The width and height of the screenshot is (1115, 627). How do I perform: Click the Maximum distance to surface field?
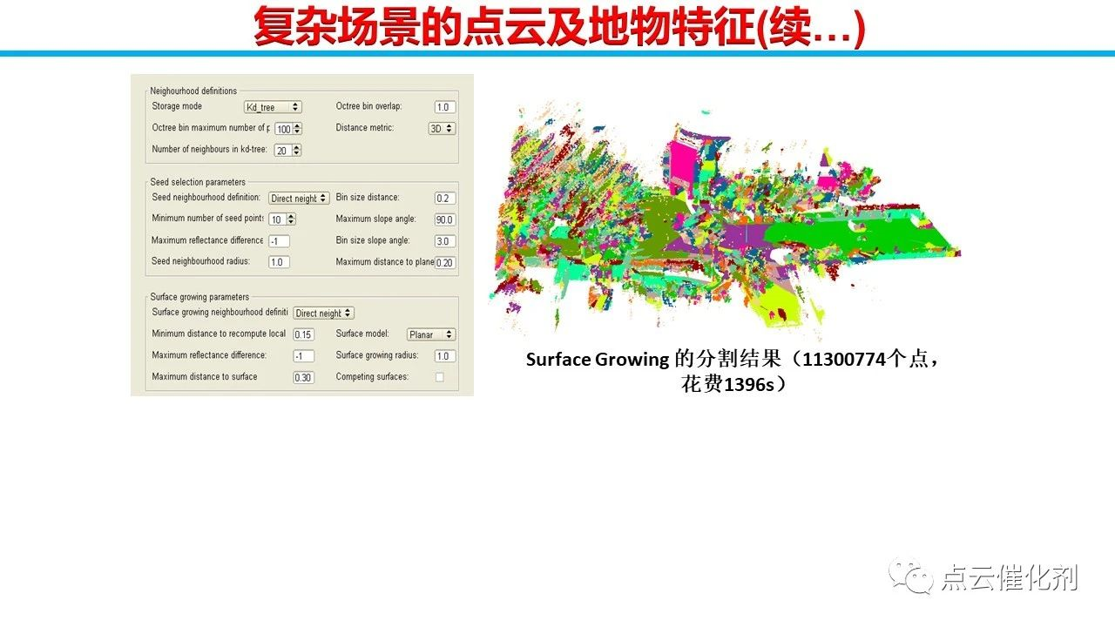coord(303,378)
